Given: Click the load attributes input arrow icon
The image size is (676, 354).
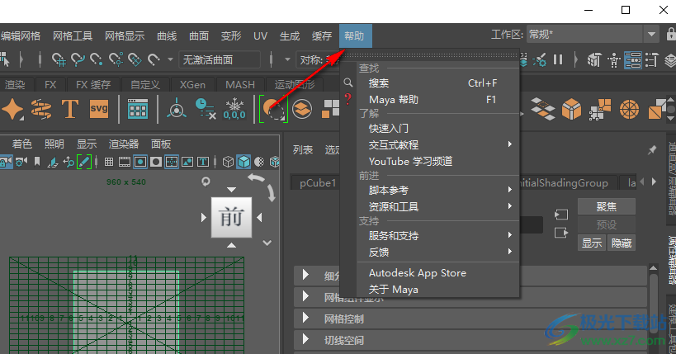Looking at the screenshot, I should (x=561, y=215).
